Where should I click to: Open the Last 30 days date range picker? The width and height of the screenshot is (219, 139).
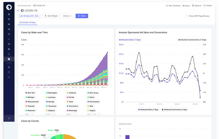29,16
